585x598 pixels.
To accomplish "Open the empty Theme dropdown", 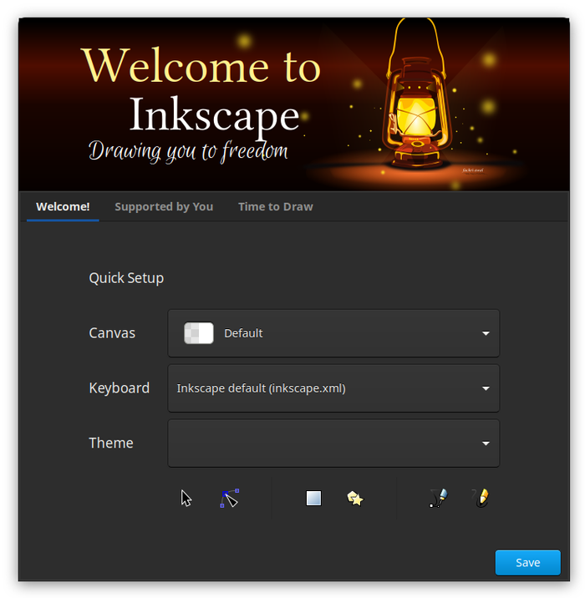I will 333,443.
